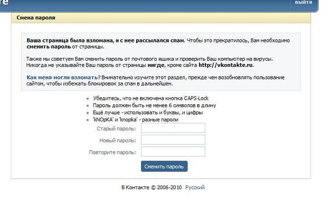Click the Новый пароль label
This screenshot has height=203, width=332.
[118, 140]
